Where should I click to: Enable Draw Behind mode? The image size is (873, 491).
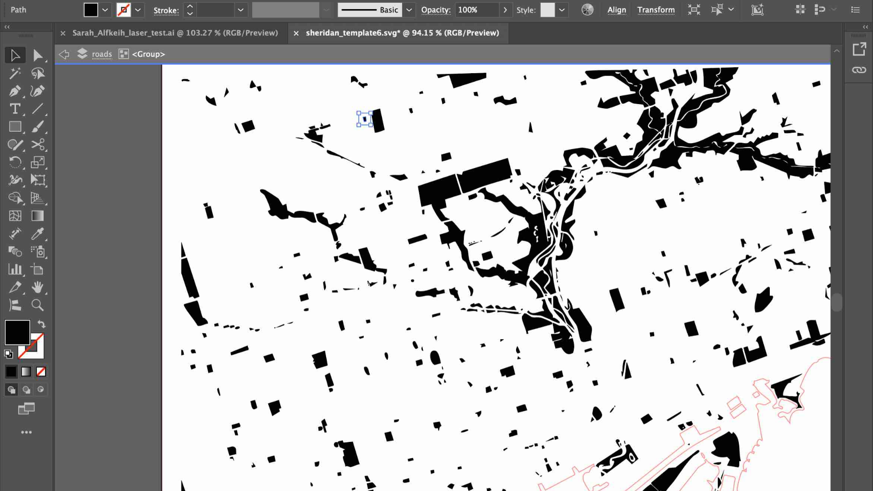pyautogui.click(x=26, y=390)
